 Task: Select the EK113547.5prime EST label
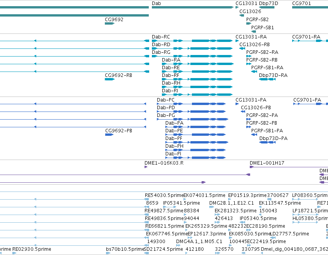coord(280,203)
